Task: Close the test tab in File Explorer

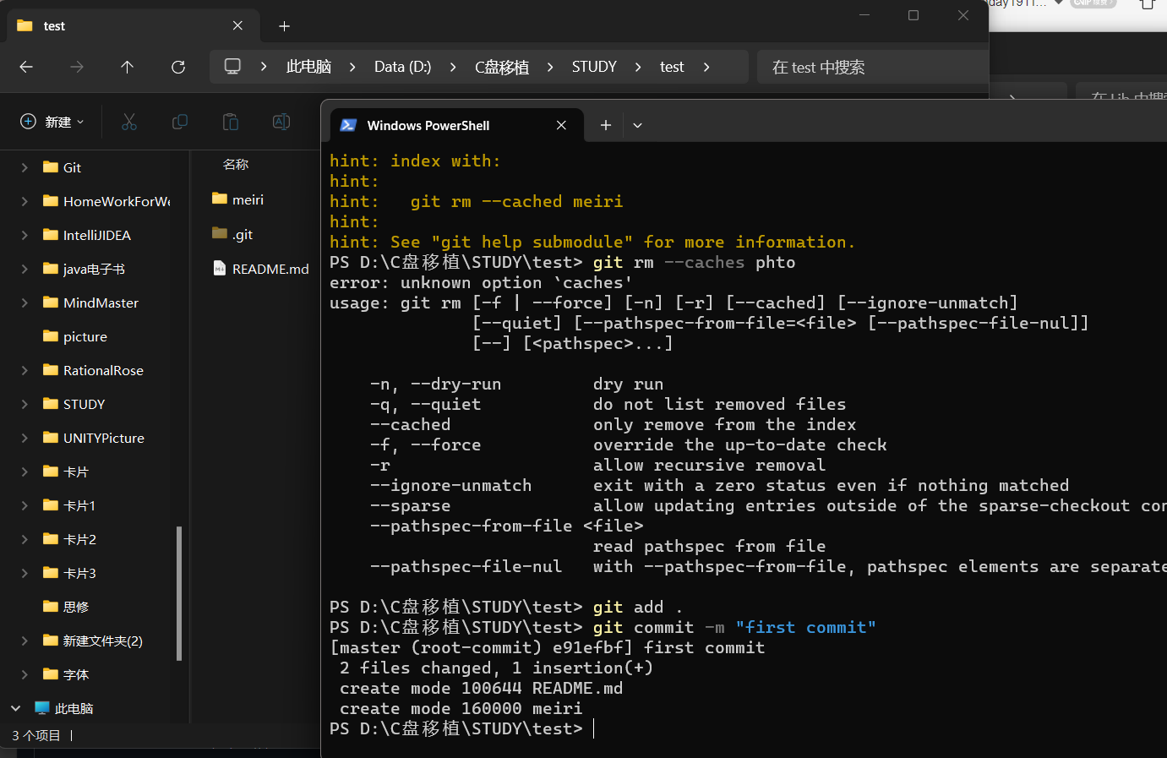Action: coord(237,25)
